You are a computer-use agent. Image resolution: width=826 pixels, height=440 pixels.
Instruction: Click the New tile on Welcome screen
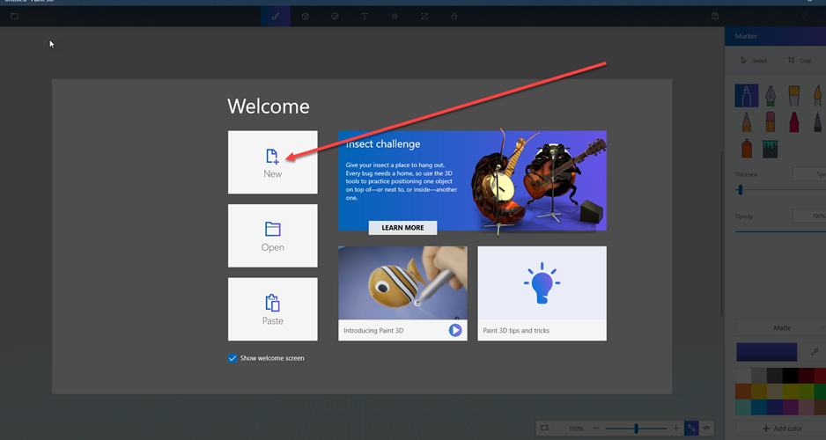coord(272,162)
